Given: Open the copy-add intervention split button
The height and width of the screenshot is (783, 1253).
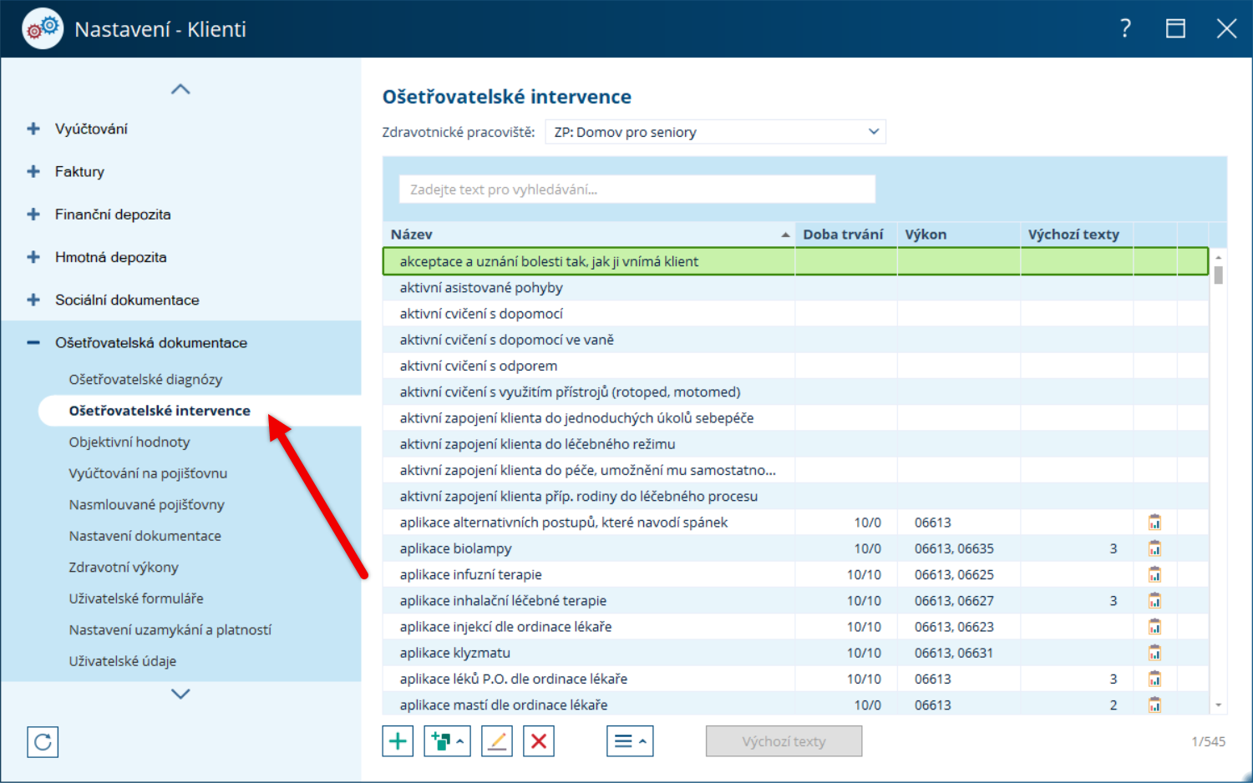Looking at the screenshot, I should [447, 740].
